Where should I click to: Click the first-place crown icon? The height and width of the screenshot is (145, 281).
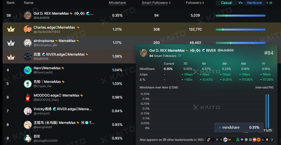pos(11,29)
